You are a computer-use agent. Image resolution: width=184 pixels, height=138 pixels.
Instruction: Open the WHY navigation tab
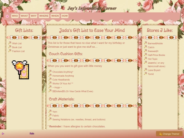pyautogui.click(x=33, y=16)
